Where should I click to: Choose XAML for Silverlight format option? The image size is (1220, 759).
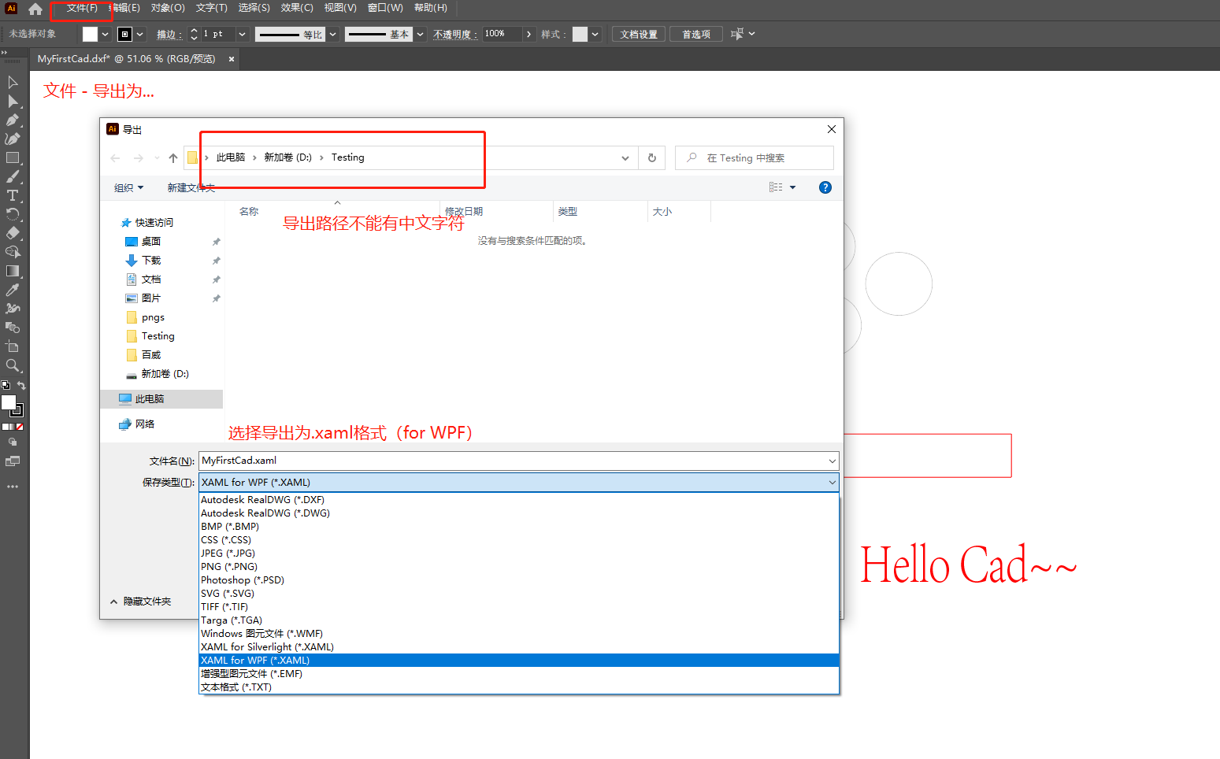point(267,647)
